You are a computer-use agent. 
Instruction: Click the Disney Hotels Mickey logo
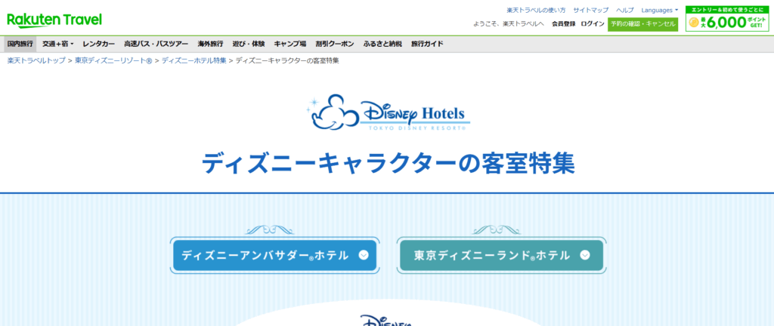coord(389,112)
